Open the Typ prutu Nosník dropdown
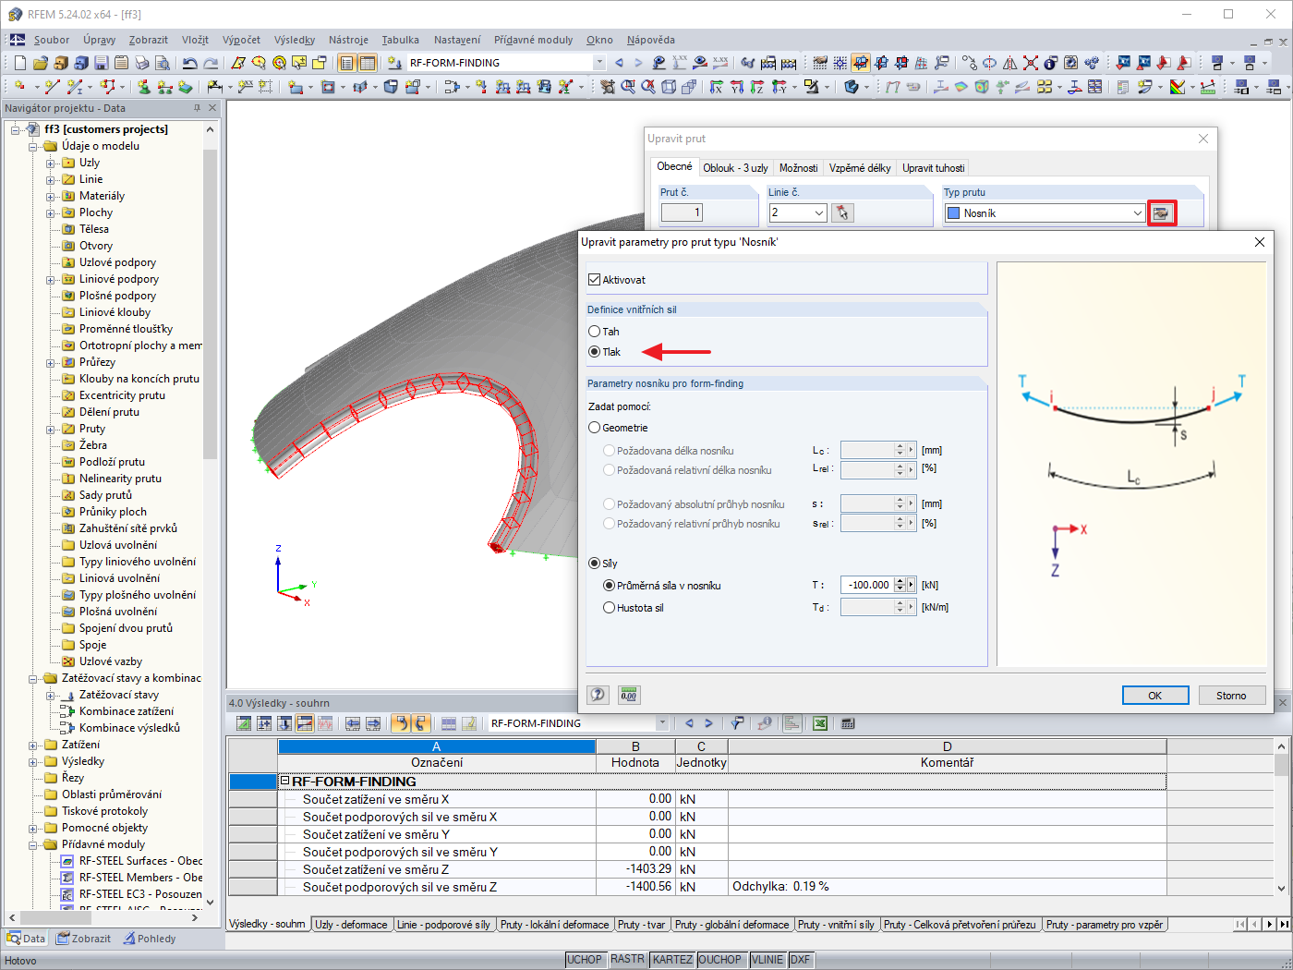 tap(1138, 213)
